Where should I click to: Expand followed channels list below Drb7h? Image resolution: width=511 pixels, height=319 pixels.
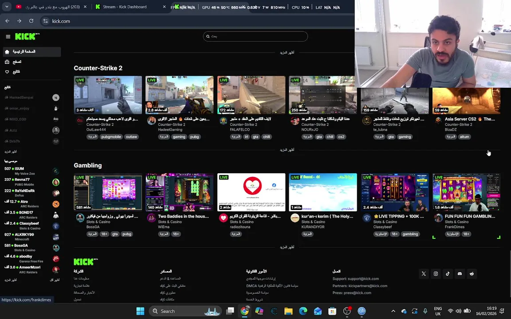[x=11, y=152]
